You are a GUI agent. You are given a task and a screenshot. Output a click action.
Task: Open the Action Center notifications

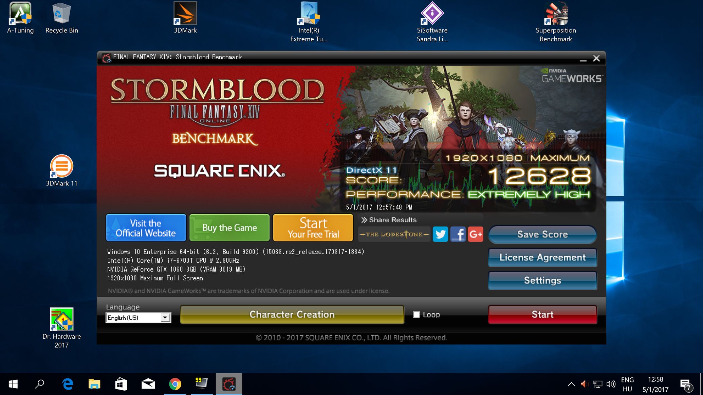[686, 385]
